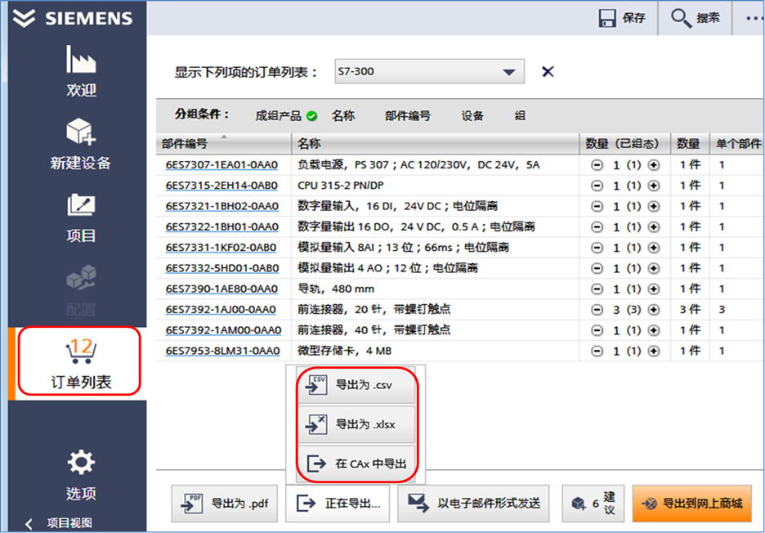The width and height of the screenshot is (765, 533).
Task: Open part link 6ES7390-1AE80-0AA0
Action: (221, 289)
